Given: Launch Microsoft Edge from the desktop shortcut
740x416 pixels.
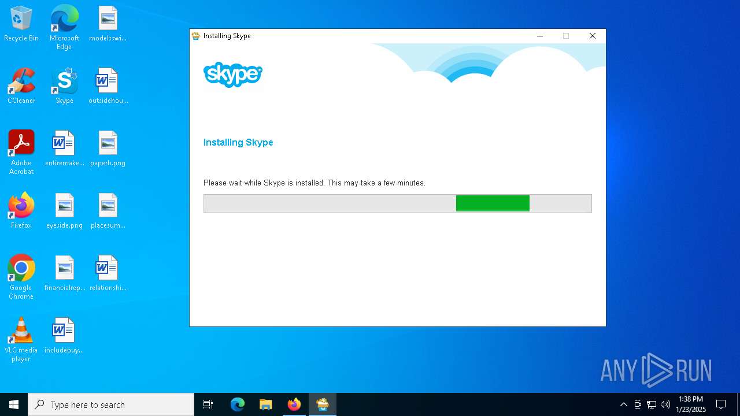Looking at the screenshot, I should tap(64, 28).
